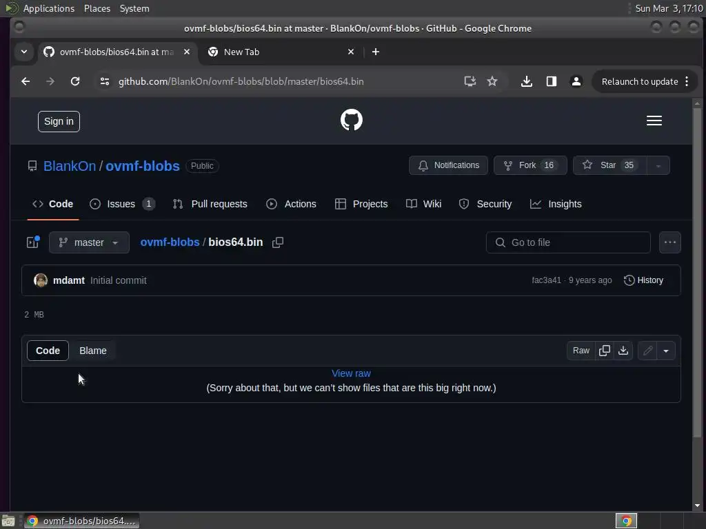Open the Pull requests tab
Image resolution: width=706 pixels, height=529 pixels.
pos(210,204)
